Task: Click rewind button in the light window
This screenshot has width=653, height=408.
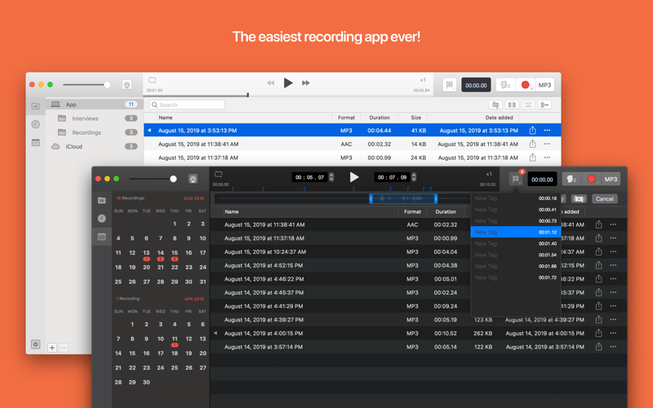Action: pyautogui.click(x=271, y=83)
